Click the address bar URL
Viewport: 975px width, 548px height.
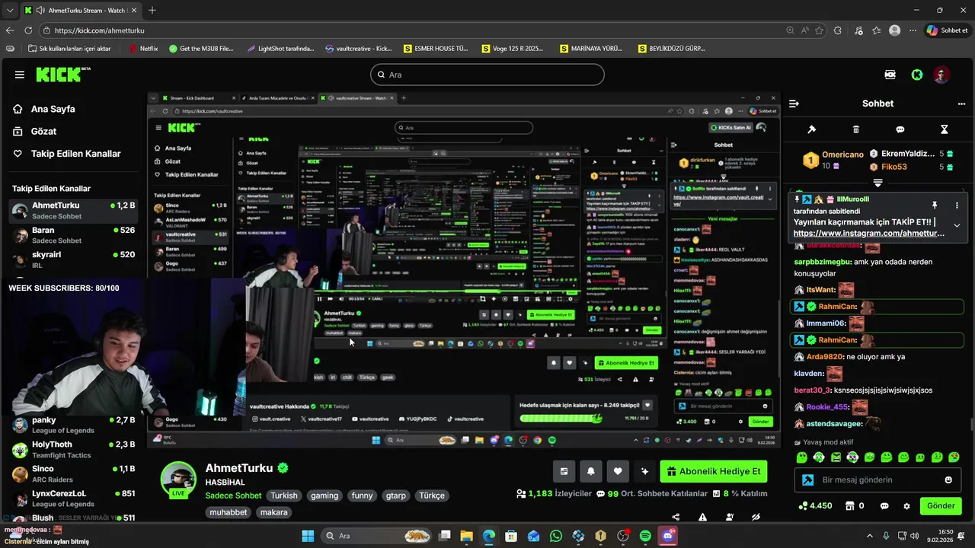click(100, 30)
